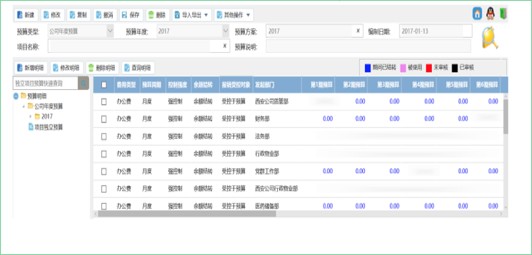The image size is (532, 255).
Task: Expand the 预算类型 combo box
Action: [110, 31]
